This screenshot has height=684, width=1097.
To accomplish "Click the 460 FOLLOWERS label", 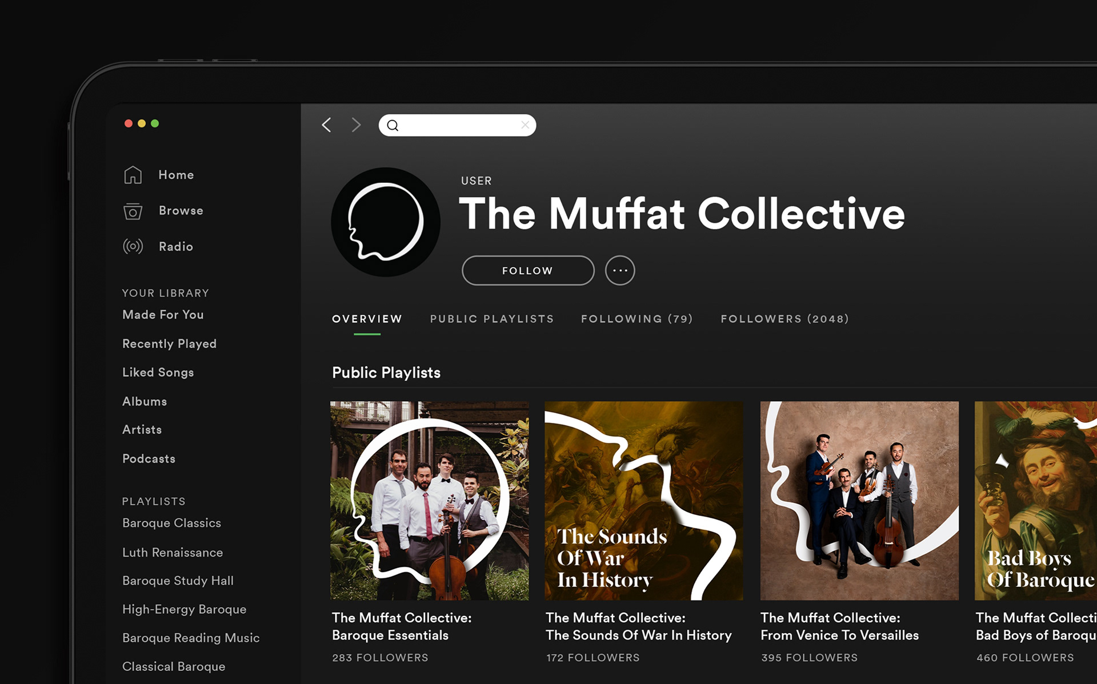I will (x=1025, y=658).
